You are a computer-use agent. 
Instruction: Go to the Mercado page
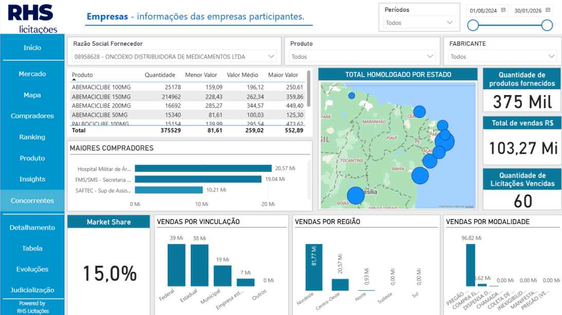tap(32, 74)
